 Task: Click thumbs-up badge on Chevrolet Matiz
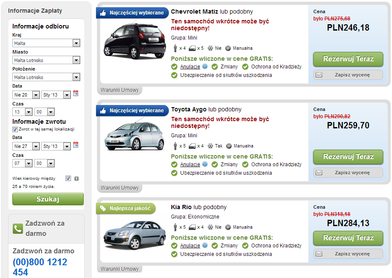tap(102, 13)
